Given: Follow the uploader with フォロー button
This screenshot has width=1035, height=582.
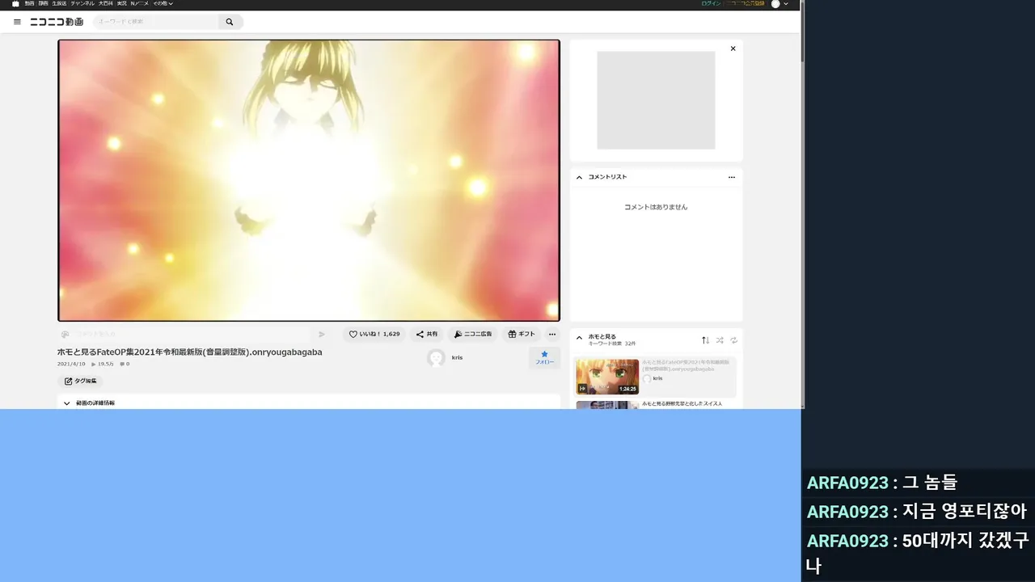Looking at the screenshot, I should [545, 358].
